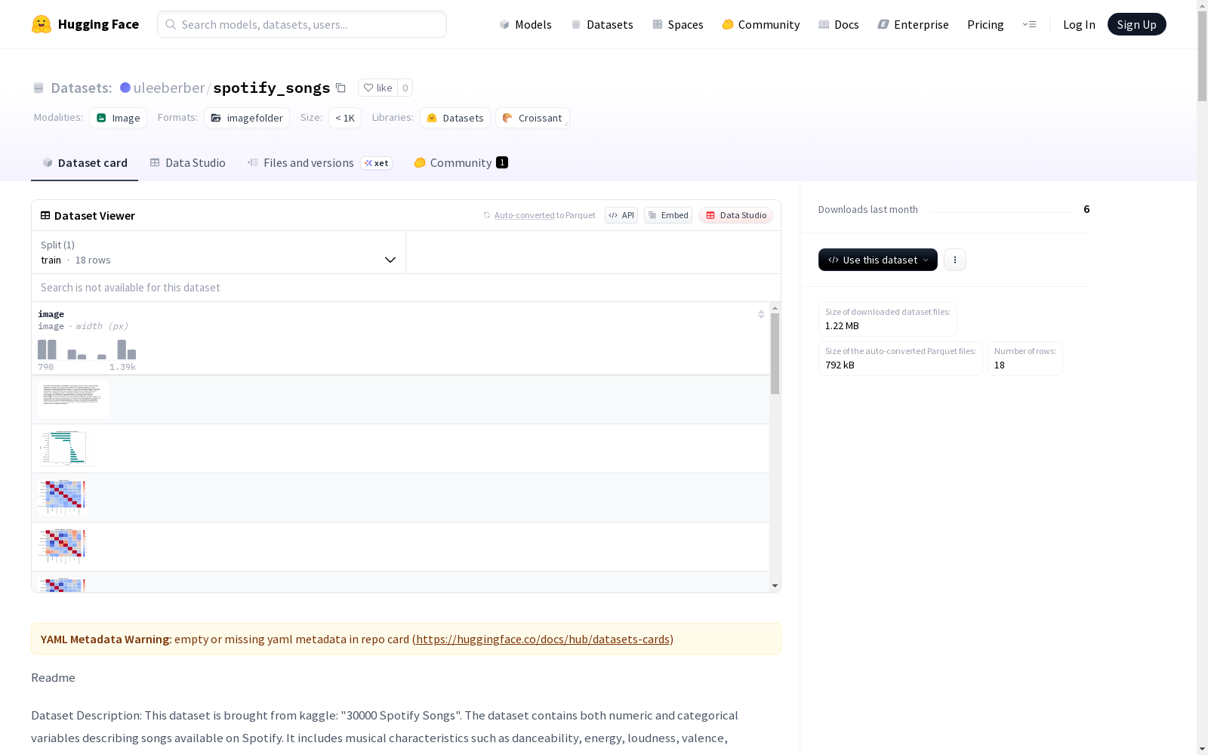
Task: Copy the dataset name with copy icon
Action: pos(341,88)
